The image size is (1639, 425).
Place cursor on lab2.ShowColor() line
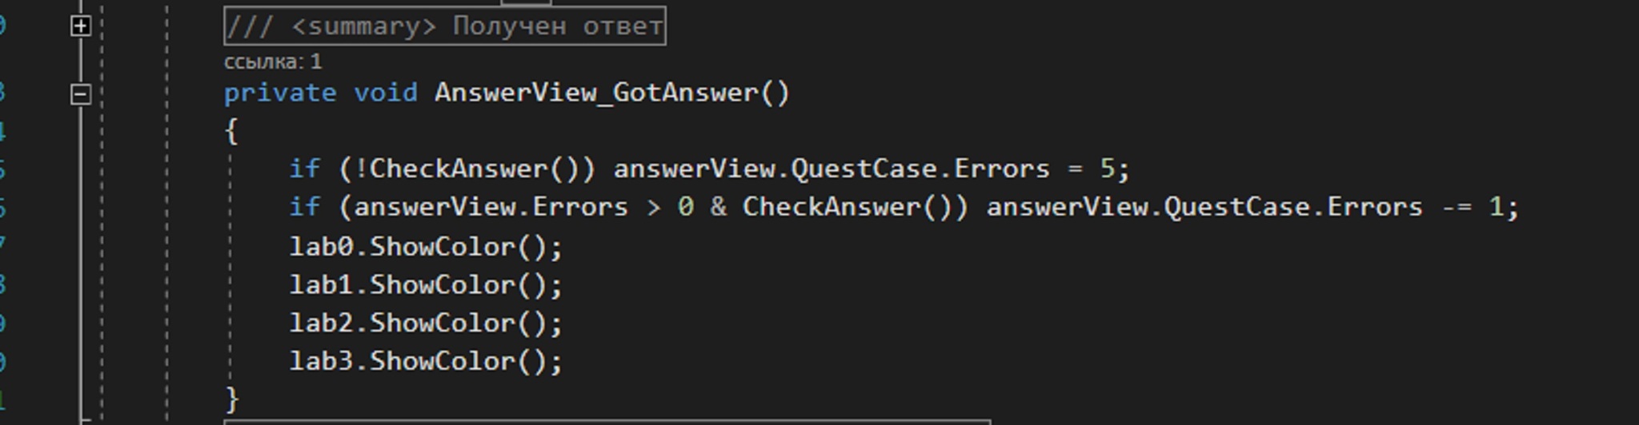426,323
